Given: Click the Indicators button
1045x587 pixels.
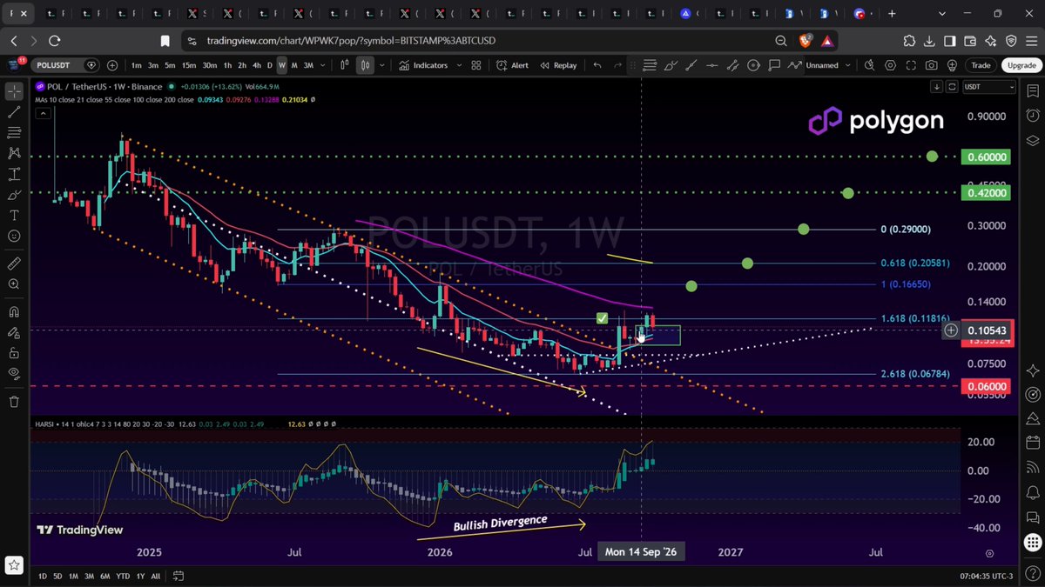Looking at the screenshot, I should tap(424, 65).
